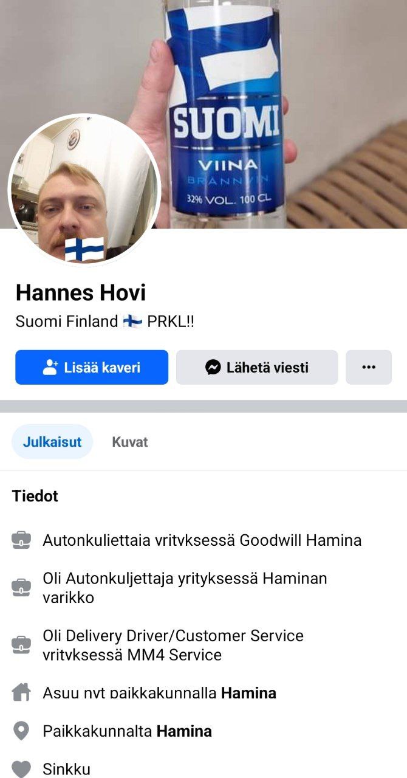Click the Tiedot section heading
The image size is (407, 778).
click(35, 496)
